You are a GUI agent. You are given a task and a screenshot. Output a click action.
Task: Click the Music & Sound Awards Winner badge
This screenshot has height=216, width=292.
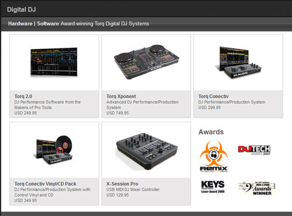pyautogui.click(x=256, y=188)
